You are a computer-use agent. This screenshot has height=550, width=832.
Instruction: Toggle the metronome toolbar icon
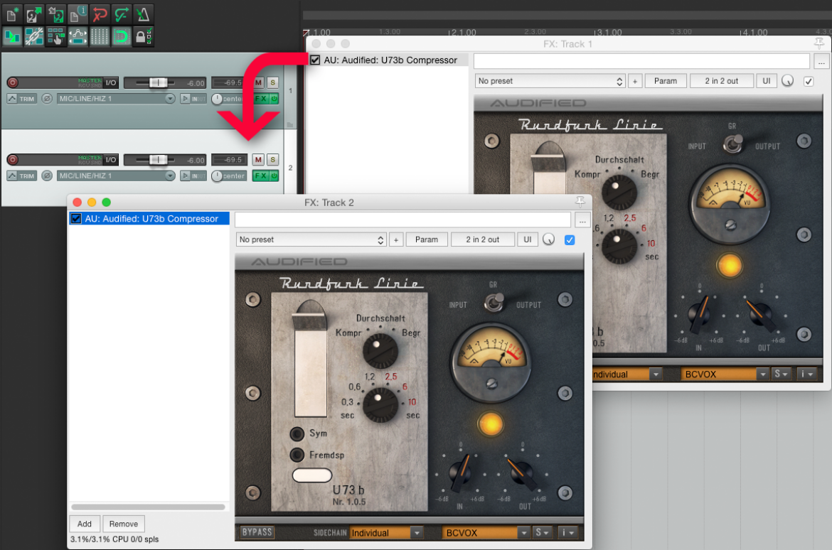[143, 14]
